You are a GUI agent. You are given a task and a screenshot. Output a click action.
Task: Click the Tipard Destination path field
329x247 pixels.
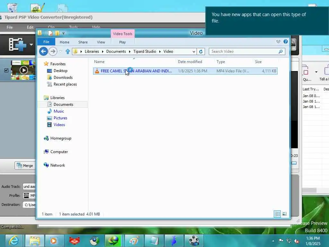(29, 205)
